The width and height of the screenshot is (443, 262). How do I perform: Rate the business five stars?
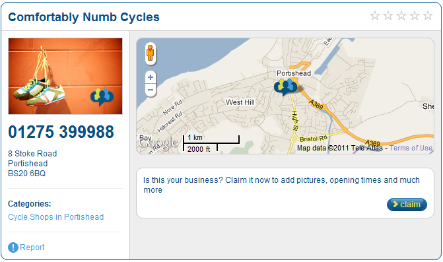point(428,16)
